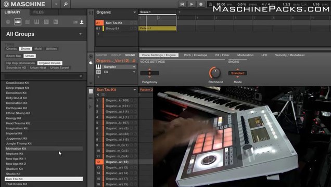Screen dimensions: 331x187
Task: Arm the Record button
Action: point(201,4)
